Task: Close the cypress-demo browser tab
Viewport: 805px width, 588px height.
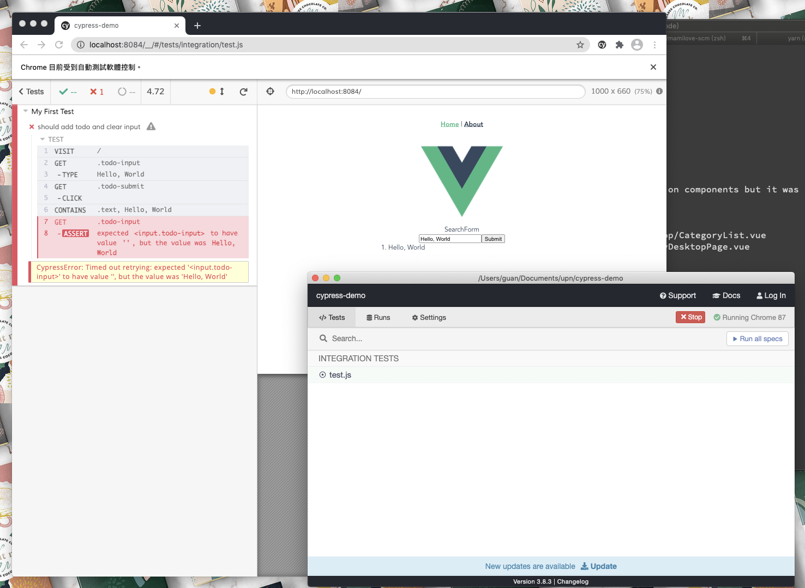Action: [x=177, y=26]
